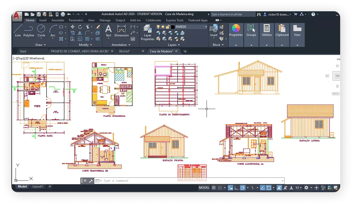Open the 1:1 annotation scale dropdown
Image resolution: width=354 pixels, height=206 pixels.
(299, 188)
